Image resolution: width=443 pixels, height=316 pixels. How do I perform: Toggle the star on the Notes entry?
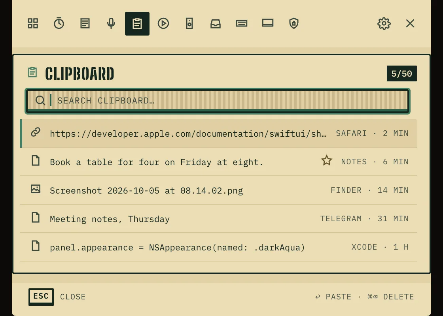click(327, 160)
